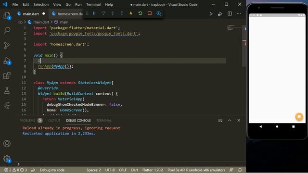The width and height of the screenshot is (308, 173).
Task: Open the File menu
Action: point(15,4)
